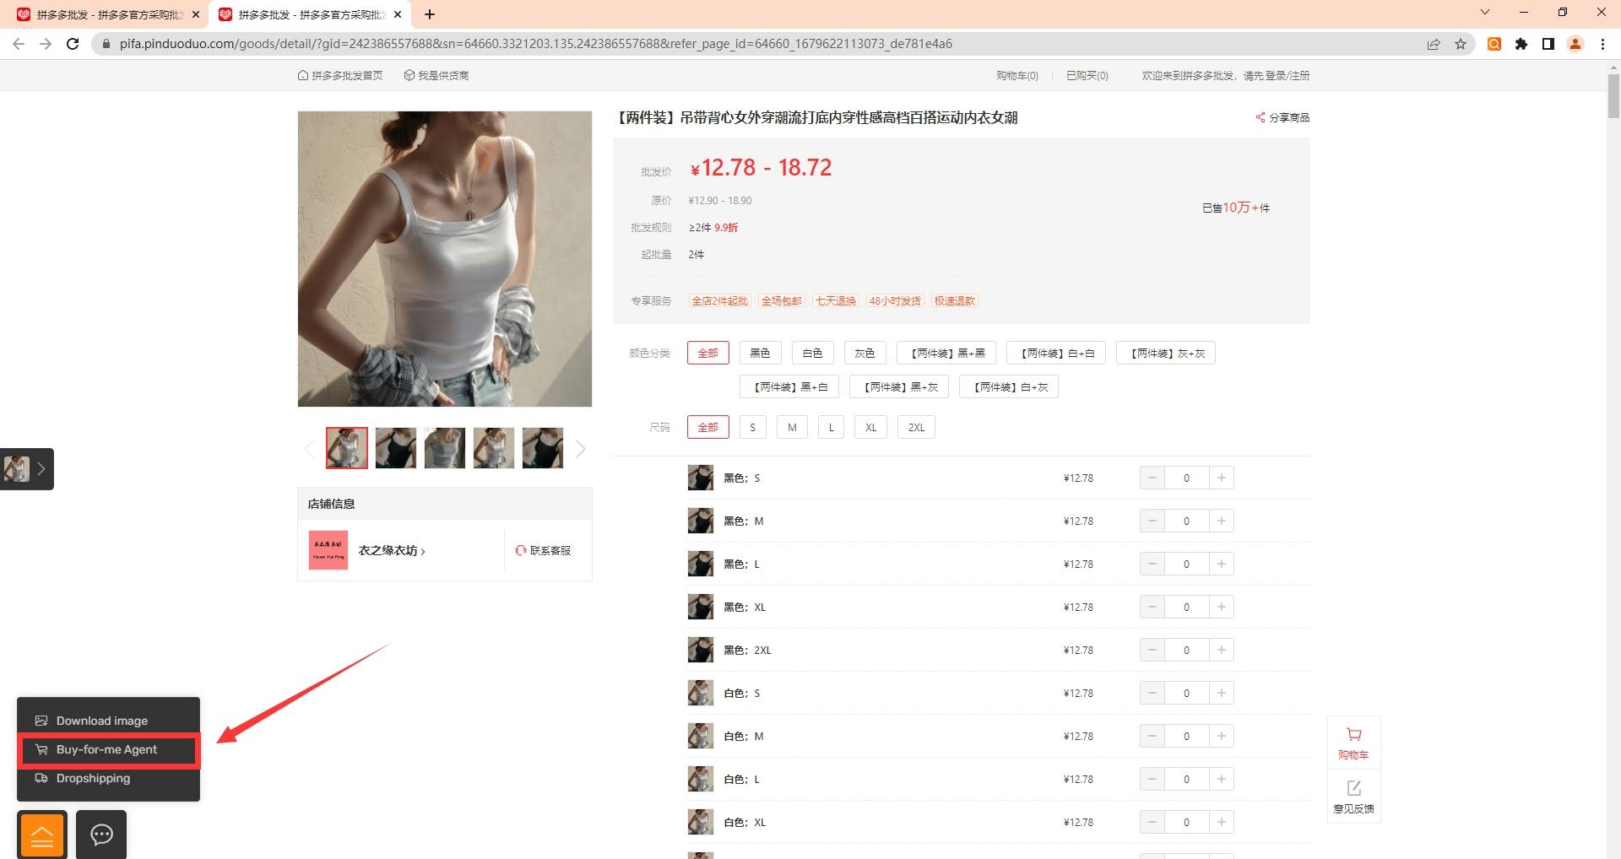Select the third product thumbnail

(445, 448)
